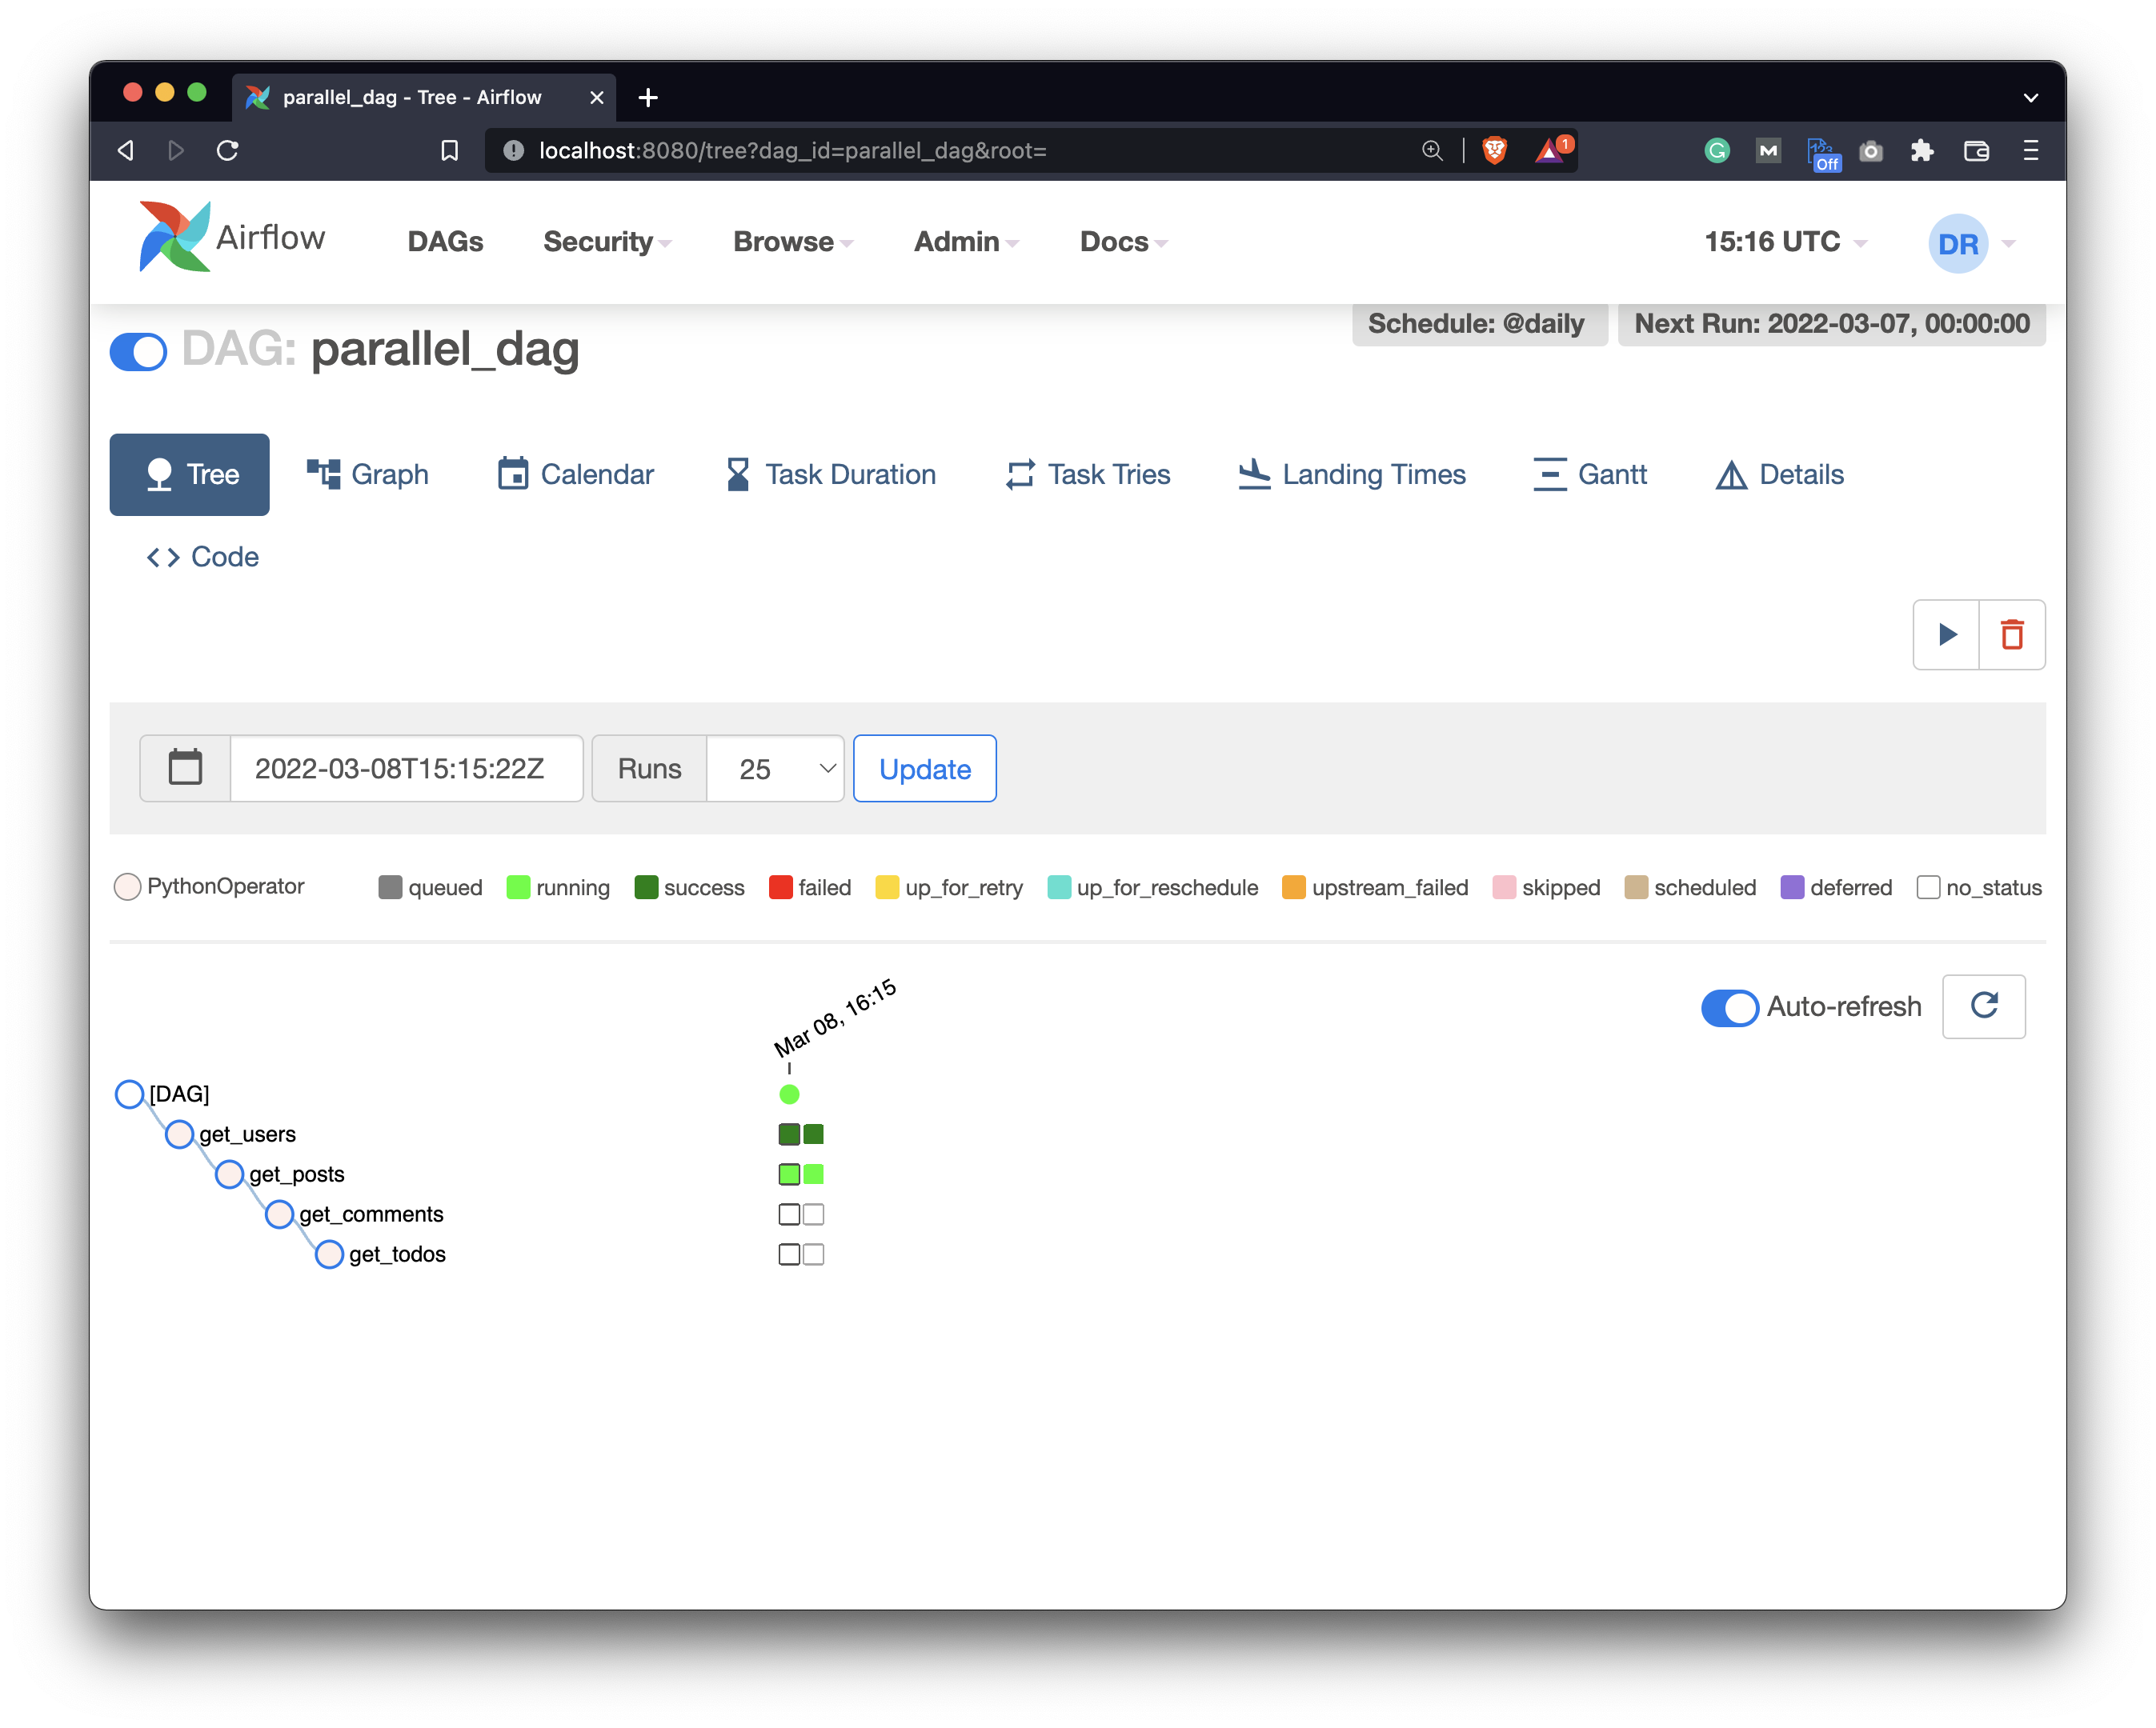
Task: Pause the parallel_dag with its toggle
Action: [138, 352]
